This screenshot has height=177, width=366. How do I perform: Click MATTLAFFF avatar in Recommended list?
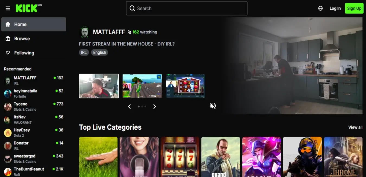click(8, 81)
